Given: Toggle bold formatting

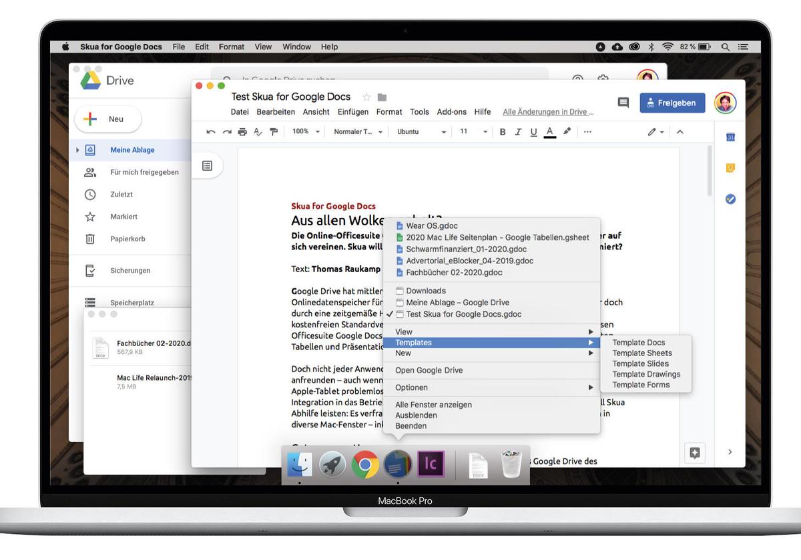Looking at the screenshot, I should click(503, 132).
